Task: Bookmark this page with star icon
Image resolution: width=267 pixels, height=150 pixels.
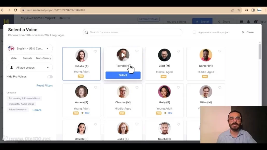Action: click(x=239, y=10)
